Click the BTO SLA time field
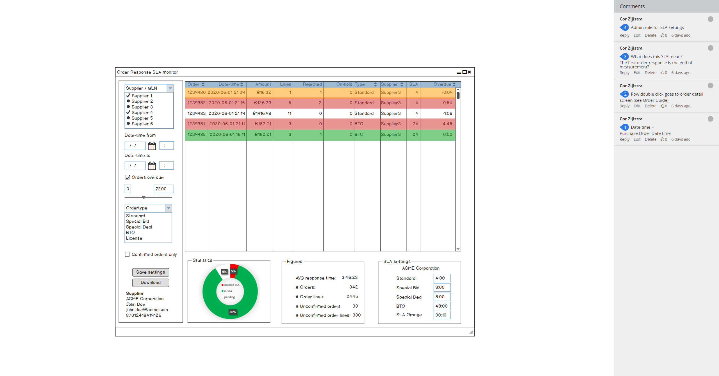The height and width of the screenshot is (376, 719). pyautogui.click(x=442, y=306)
